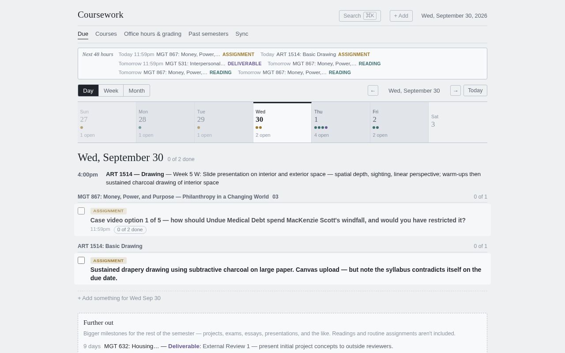The image size is (565, 353).
Task: Click the Search box
Action: point(360,16)
